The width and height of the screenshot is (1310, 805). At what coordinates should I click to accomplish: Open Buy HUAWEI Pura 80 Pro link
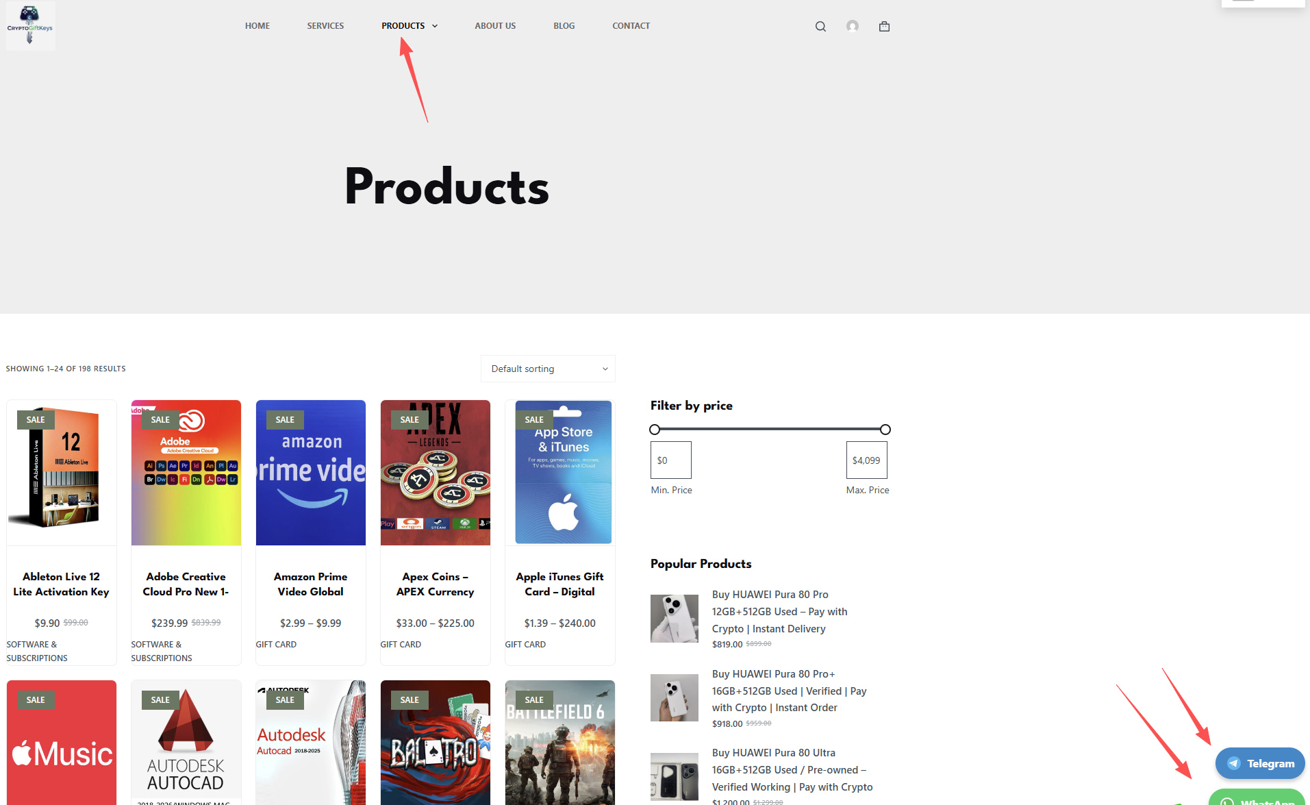[780, 612]
